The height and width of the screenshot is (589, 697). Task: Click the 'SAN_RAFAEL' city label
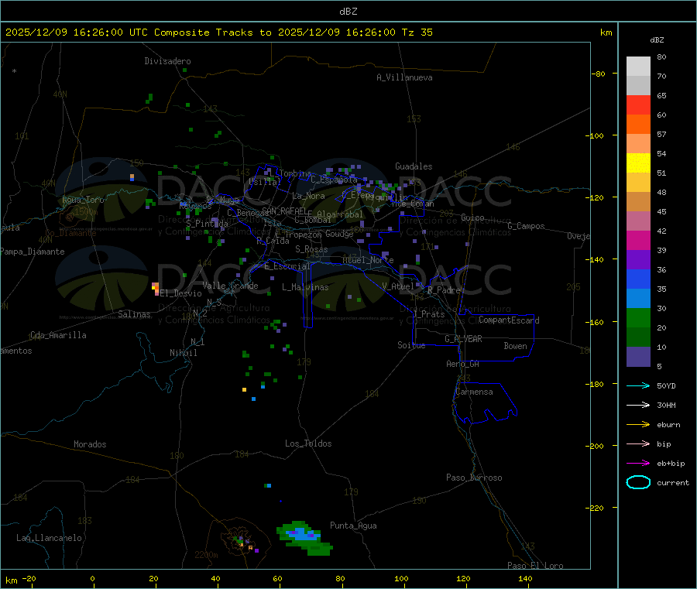click(283, 211)
